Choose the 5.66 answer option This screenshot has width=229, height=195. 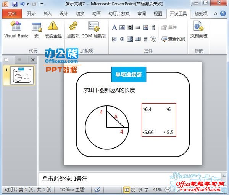tap(148, 132)
